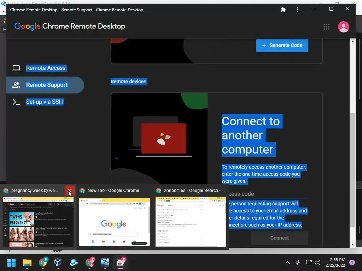Open the Google apps grid
The image size is (362, 271).
326,27
